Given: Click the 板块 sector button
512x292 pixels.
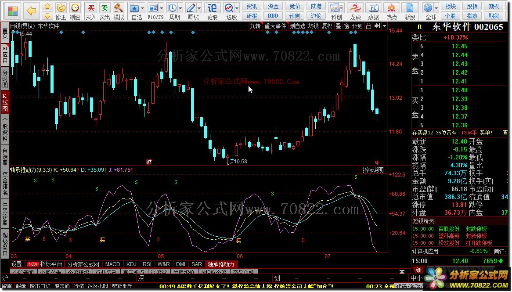Looking at the screenshot, I should click(450, 6).
